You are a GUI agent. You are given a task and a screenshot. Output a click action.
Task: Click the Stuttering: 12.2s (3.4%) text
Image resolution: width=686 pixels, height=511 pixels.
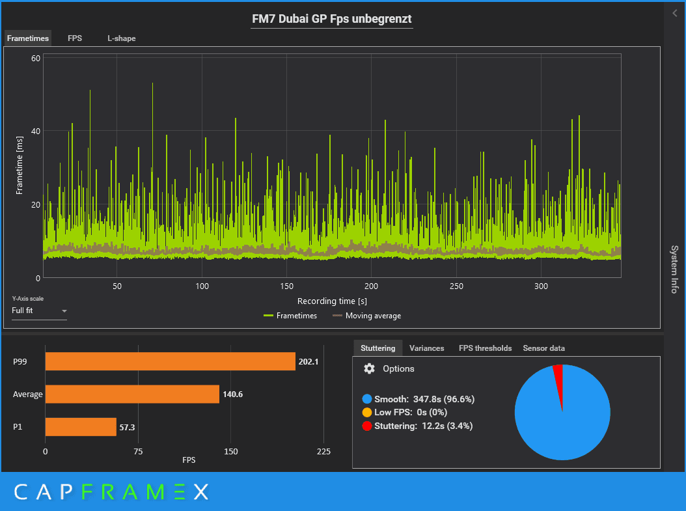424,426
